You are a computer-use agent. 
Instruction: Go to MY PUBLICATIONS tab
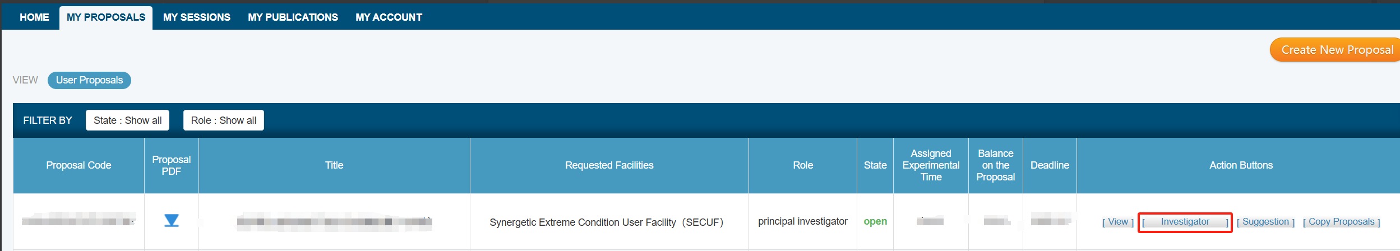pyautogui.click(x=293, y=17)
